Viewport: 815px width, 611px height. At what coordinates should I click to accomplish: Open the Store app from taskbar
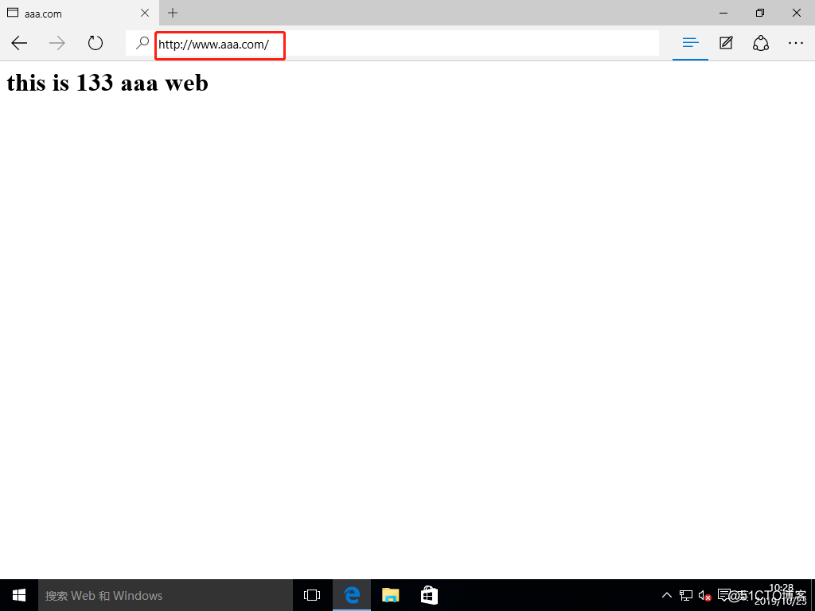point(429,595)
